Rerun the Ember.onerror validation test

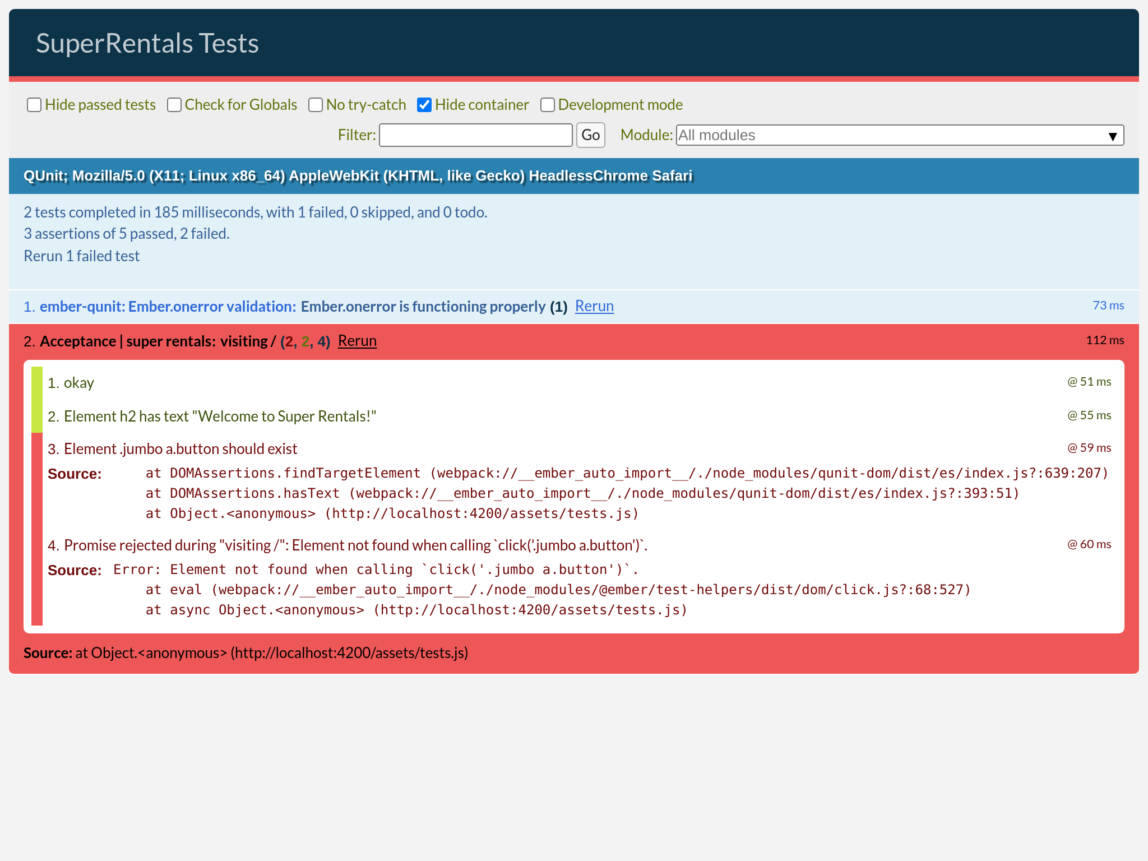tap(594, 306)
